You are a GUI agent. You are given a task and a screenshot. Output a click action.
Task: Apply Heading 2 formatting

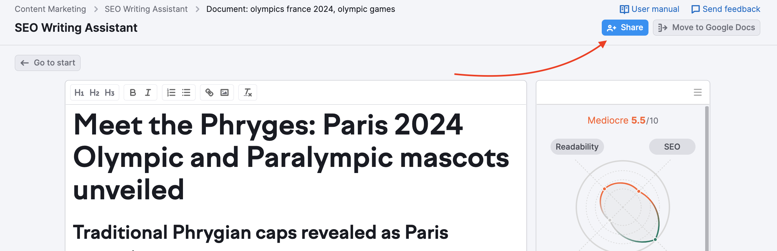click(94, 93)
